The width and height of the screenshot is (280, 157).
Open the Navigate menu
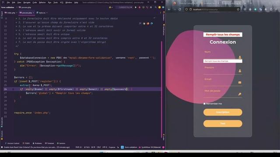[x=27, y=3]
